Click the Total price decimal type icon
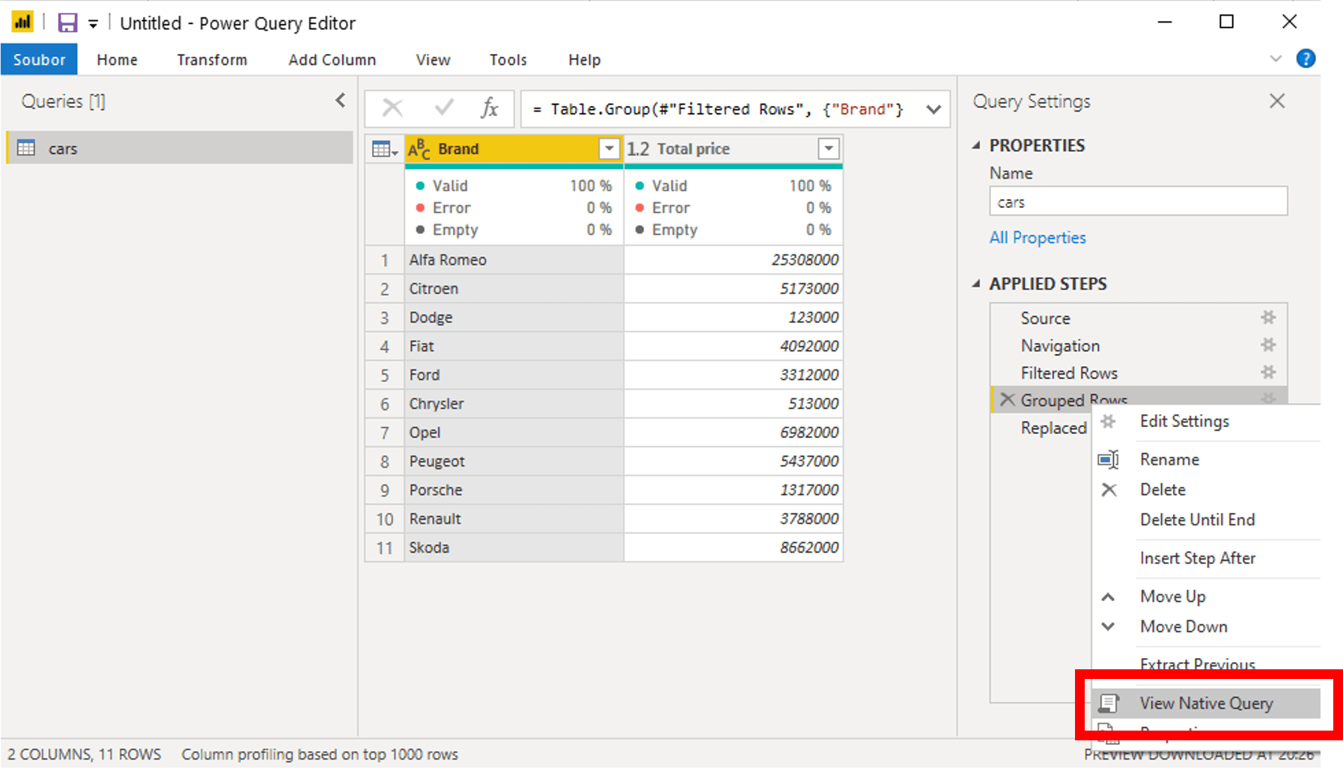Screen dimensions: 1343x768 coord(639,149)
